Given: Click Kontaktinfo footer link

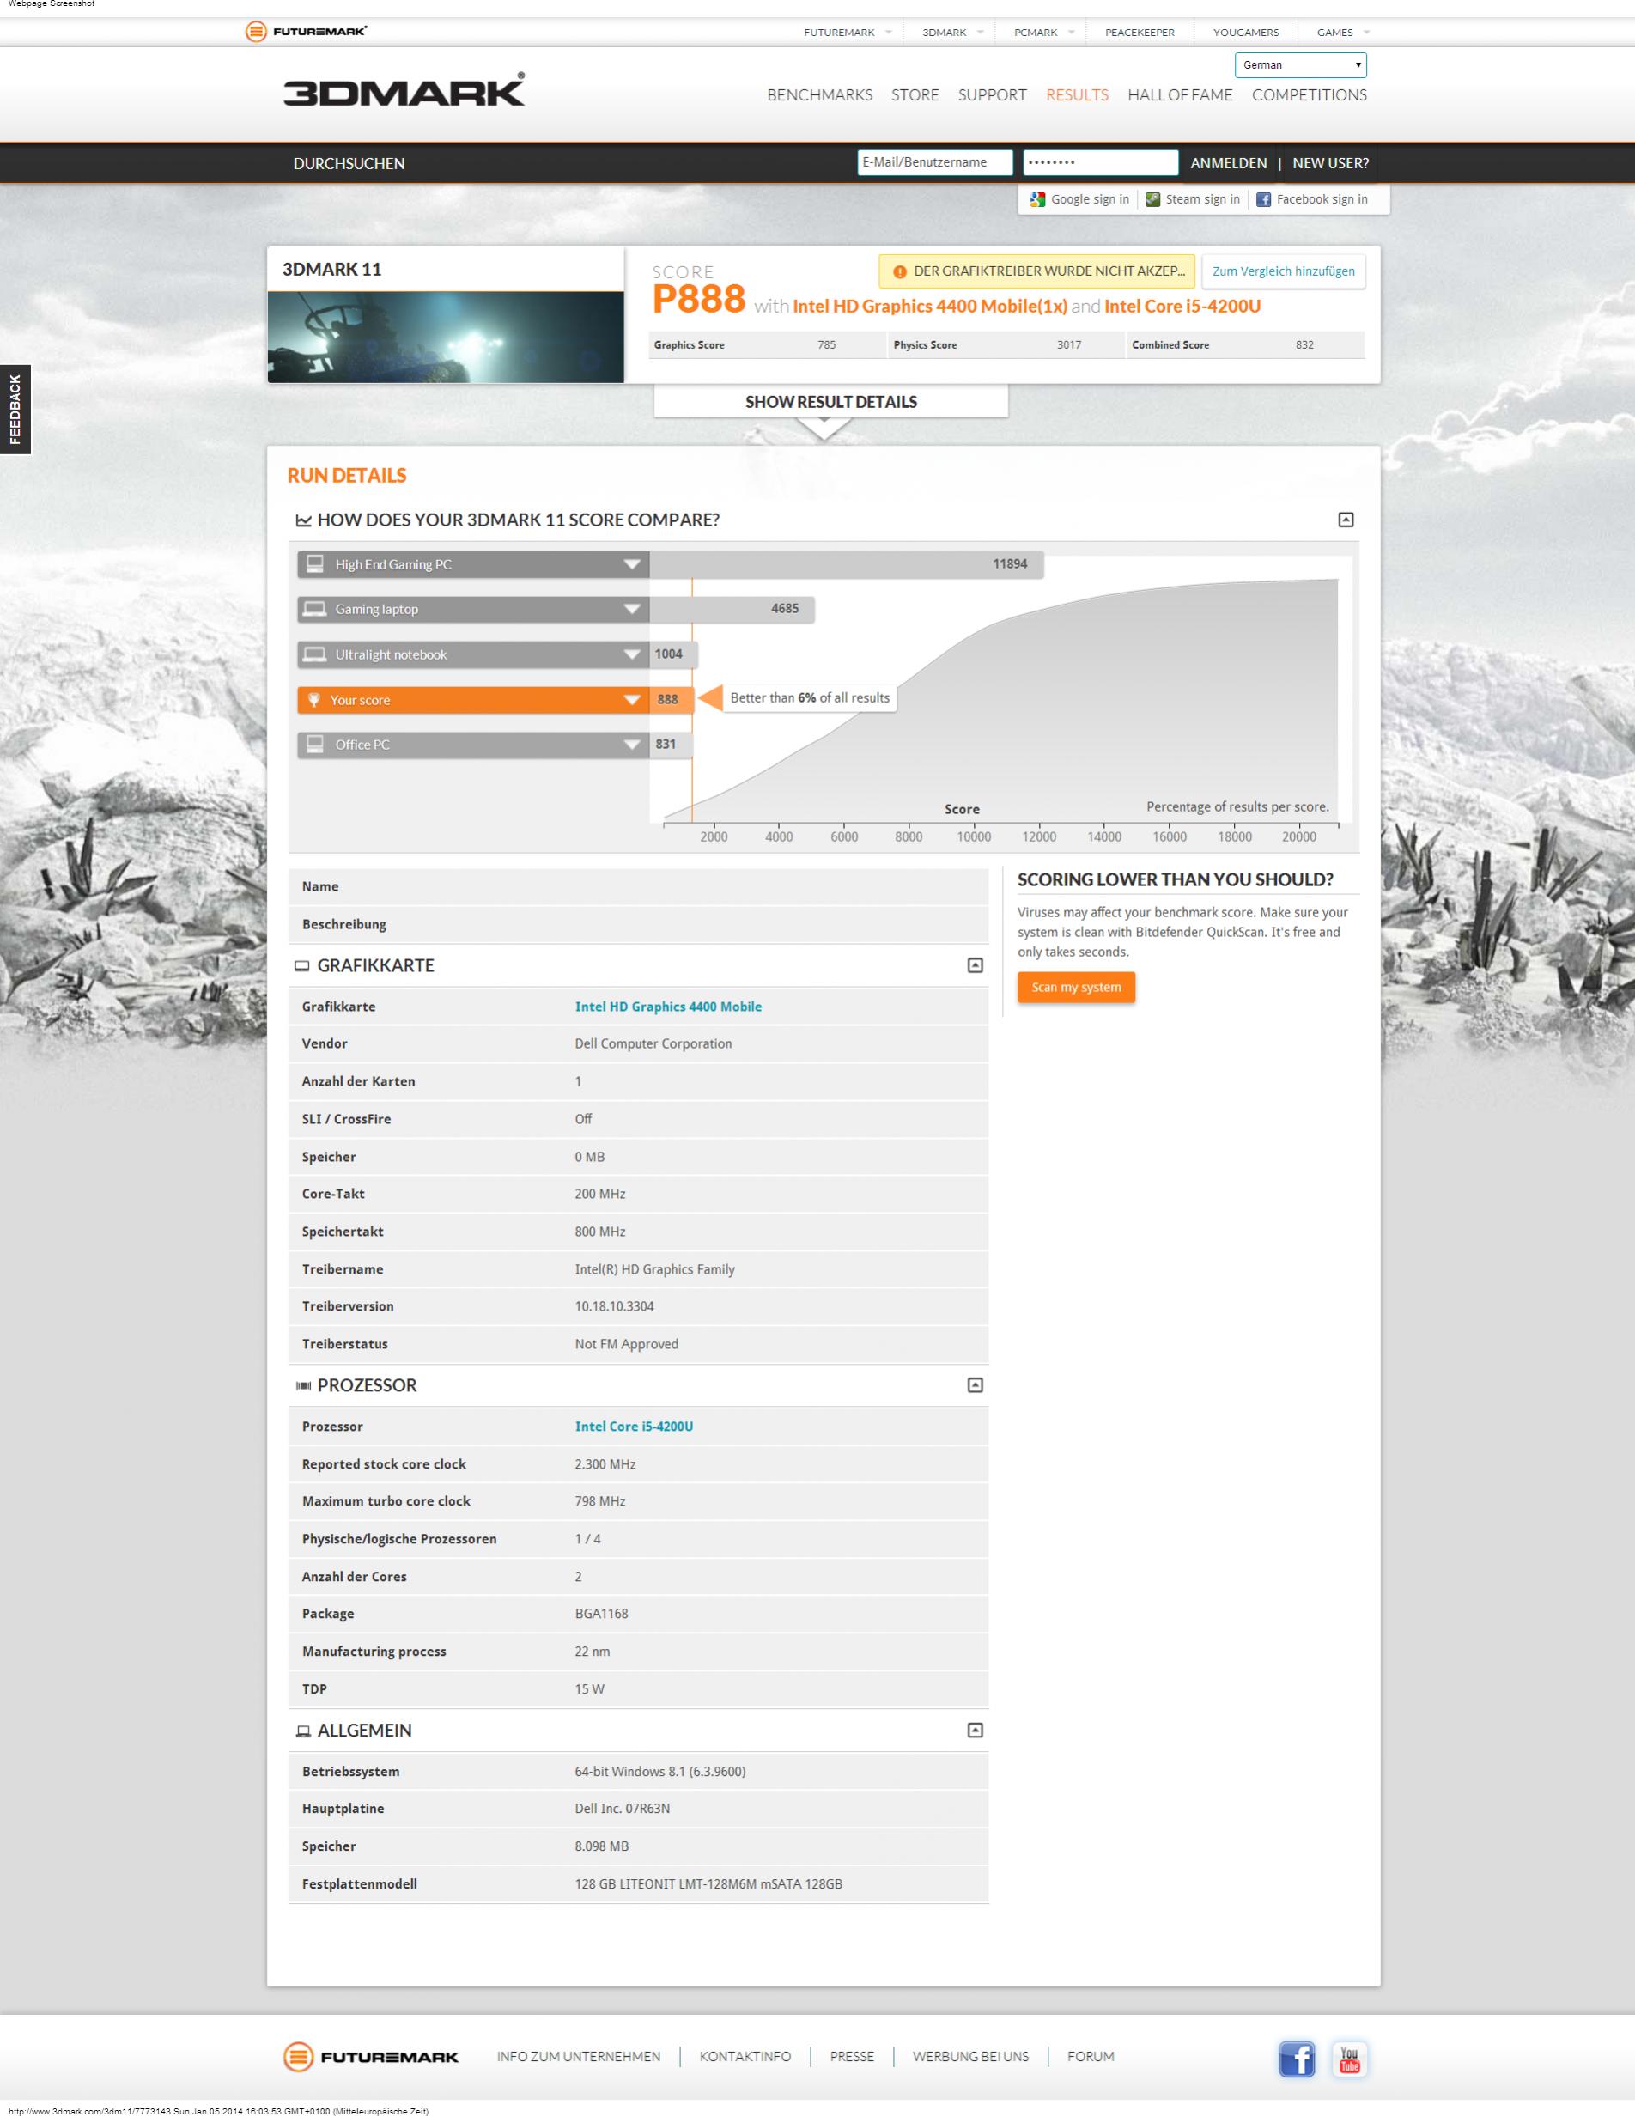Looking at the screenshot, I should click(745, 2056).
